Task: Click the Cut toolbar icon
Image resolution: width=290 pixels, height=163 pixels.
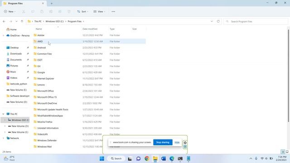Action: point(24,11)
